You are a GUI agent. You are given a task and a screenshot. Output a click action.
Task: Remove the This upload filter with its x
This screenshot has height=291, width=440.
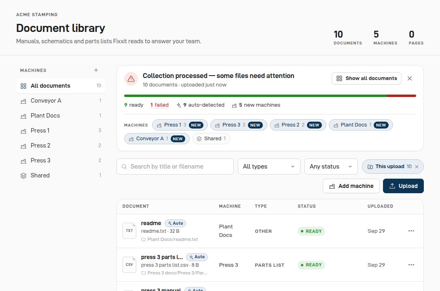point(417,167)
